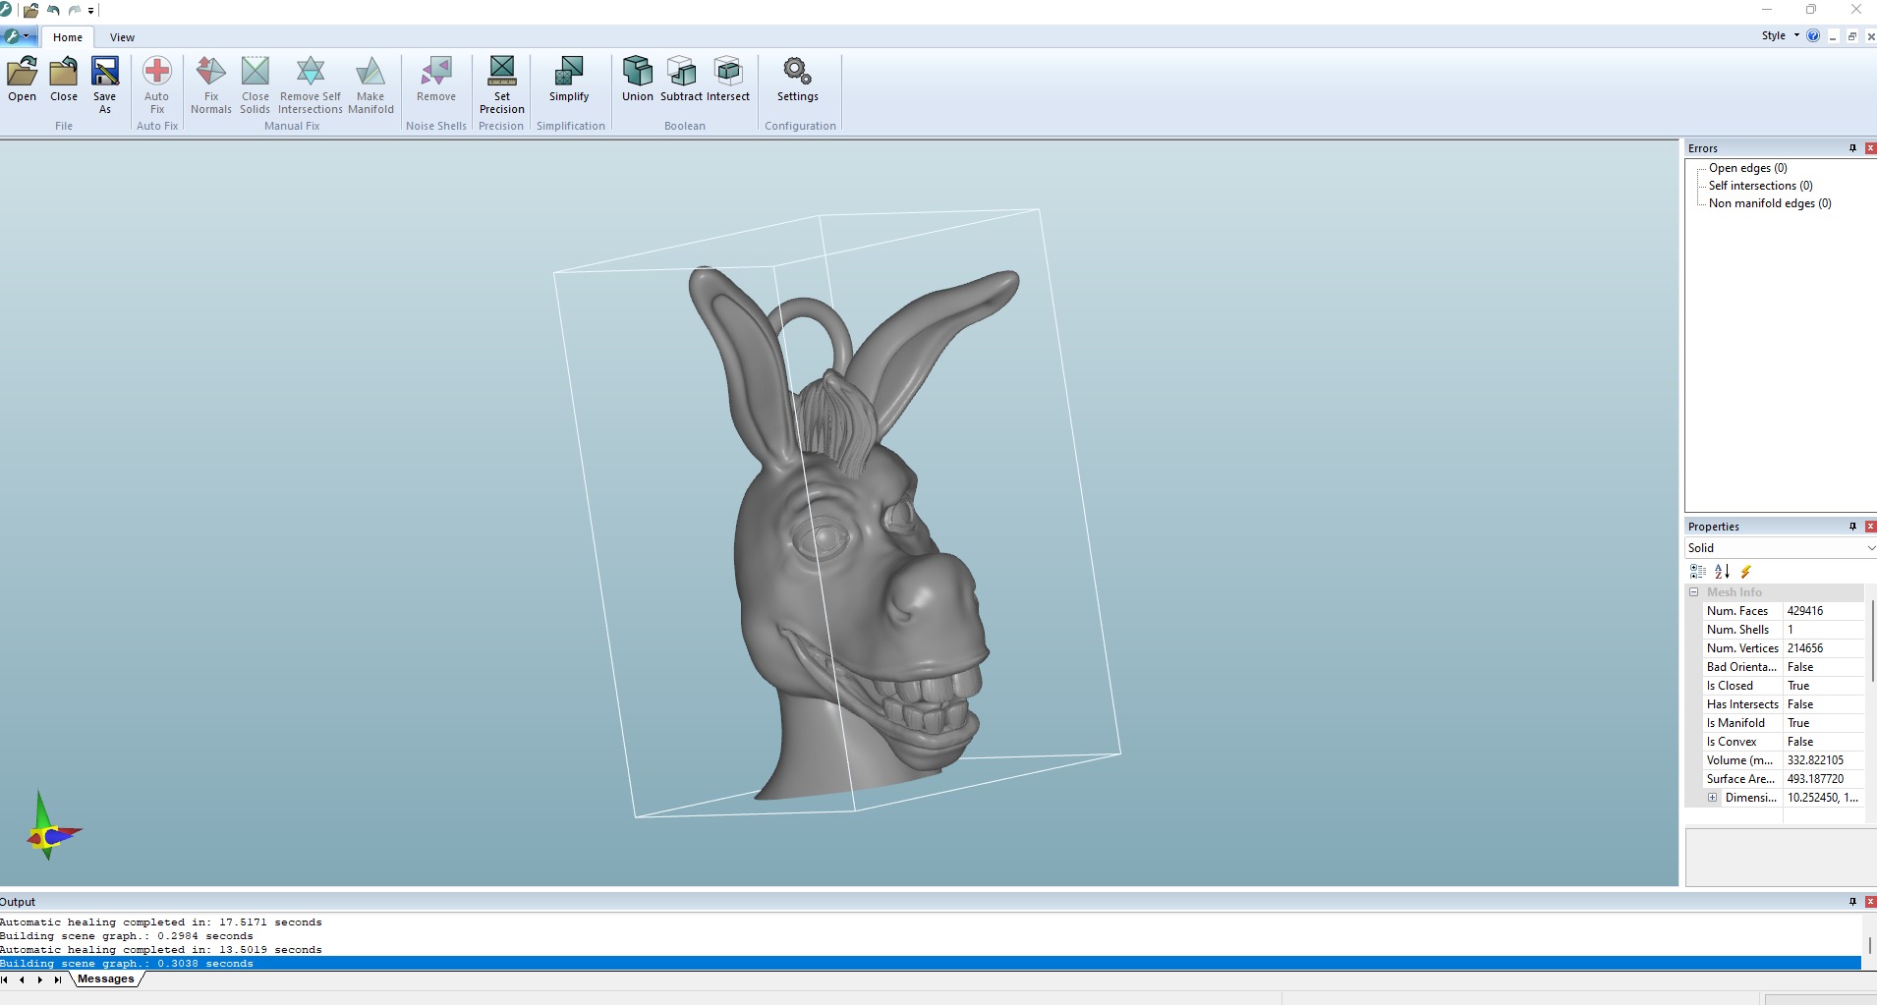Viewport: 1877px width, 1005px height.
Task: Pin the Properties panel
Action: [1852, 527]
